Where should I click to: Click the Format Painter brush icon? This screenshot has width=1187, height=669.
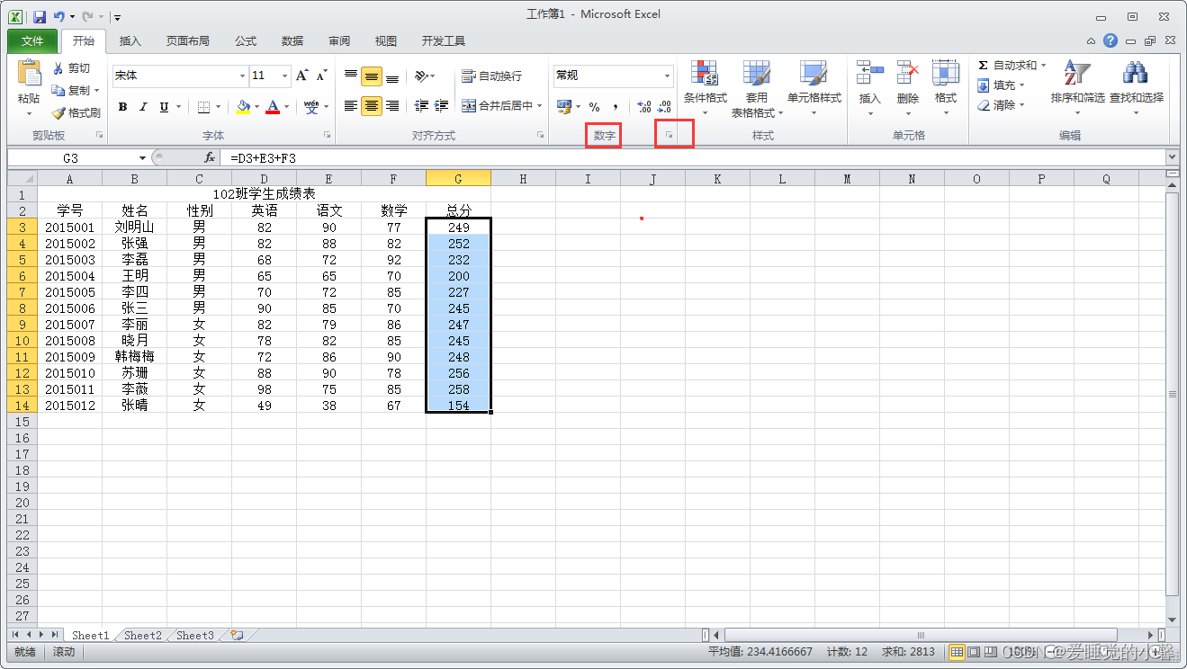(x=58, y=113)
